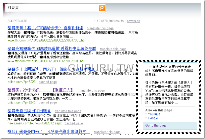Click the 1-10 of 78,500 results count
The height and width of the screenshot is (139, 205).
click(x=109, y=21)
